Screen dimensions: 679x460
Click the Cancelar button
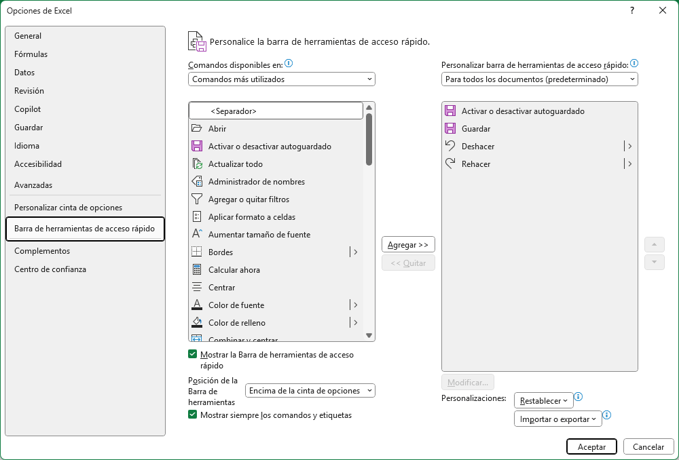(648, 446)
